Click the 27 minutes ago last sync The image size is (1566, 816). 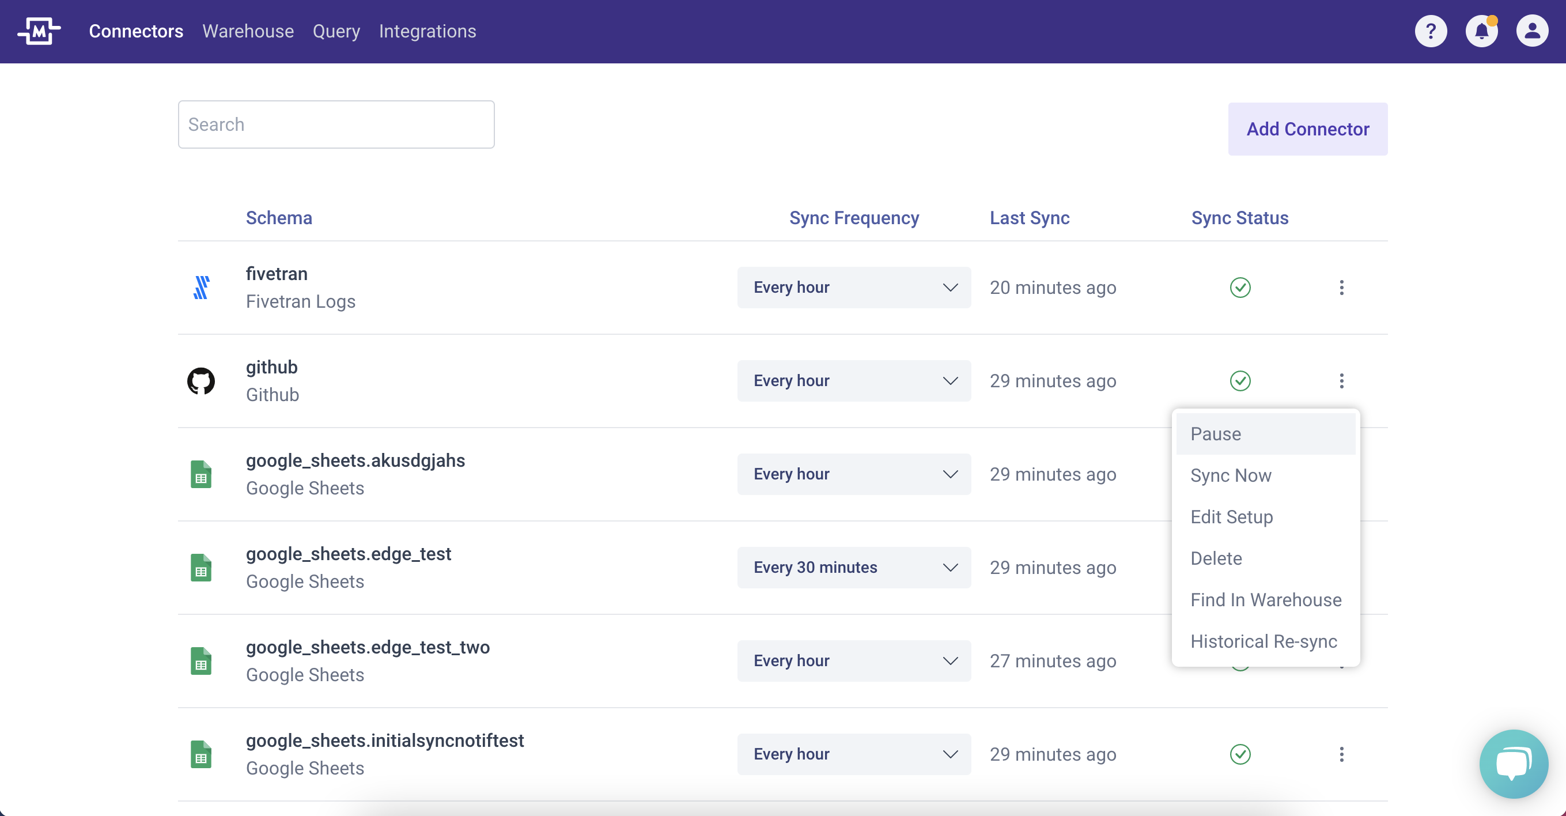pyautogui.click(x=1053, y=661)
